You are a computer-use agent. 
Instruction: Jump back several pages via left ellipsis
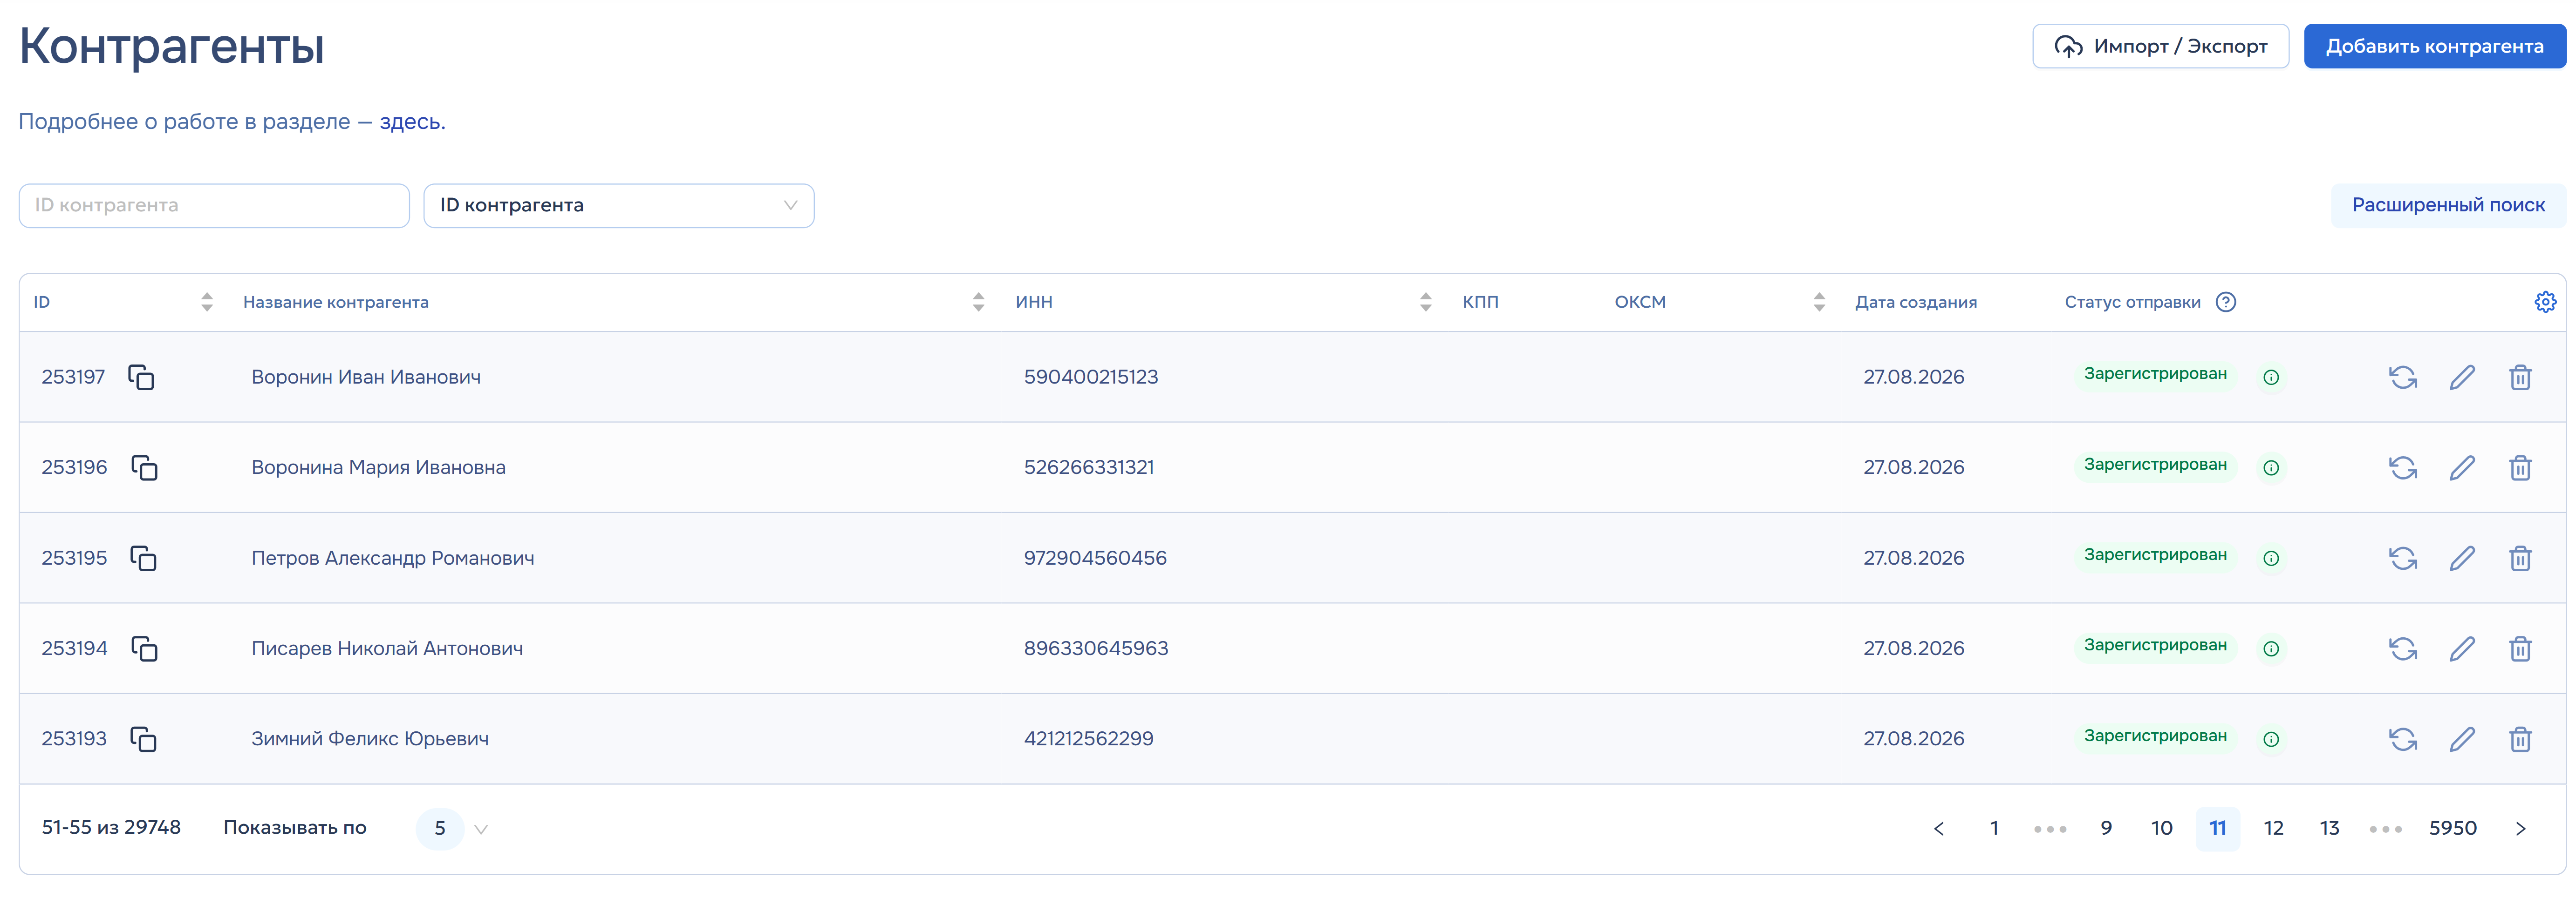click(2050, 829)
